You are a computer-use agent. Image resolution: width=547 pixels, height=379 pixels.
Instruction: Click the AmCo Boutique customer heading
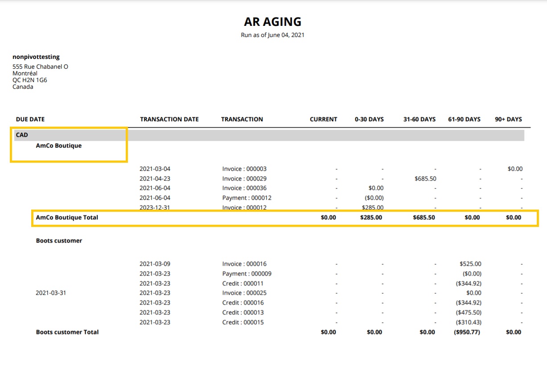coord(59,145)
